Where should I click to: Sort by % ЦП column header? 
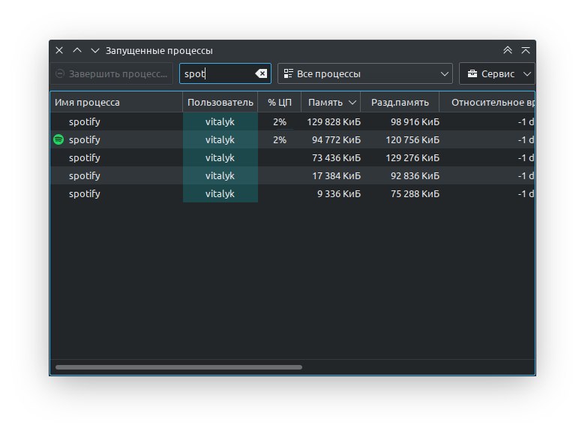pos(280,103)
